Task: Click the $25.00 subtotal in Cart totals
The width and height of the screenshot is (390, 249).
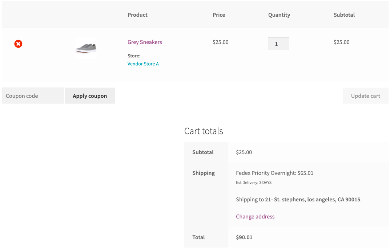Action: click(x=244, y=152)
